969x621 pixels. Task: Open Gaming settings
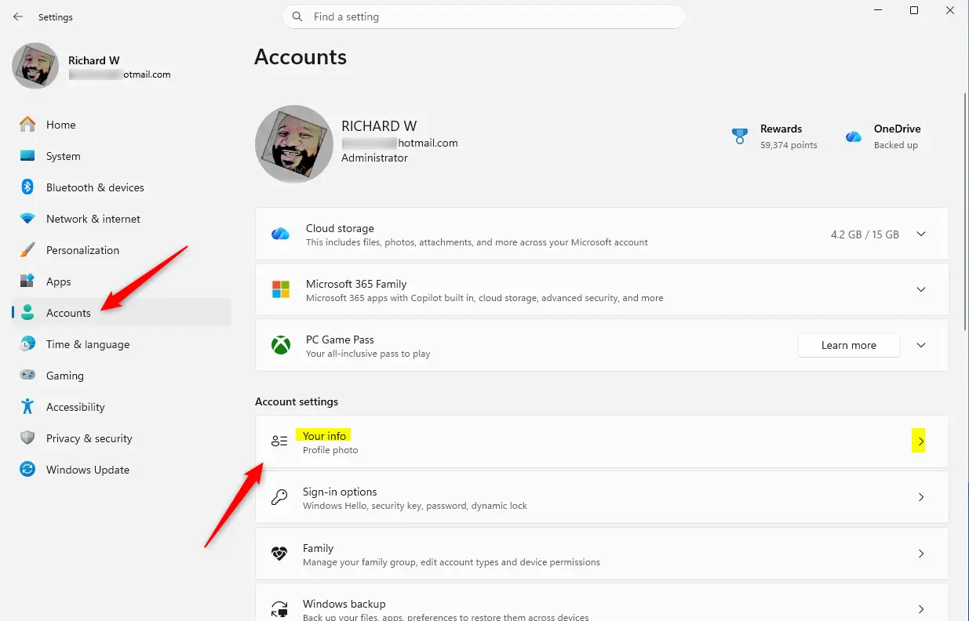tap(122, 376)
